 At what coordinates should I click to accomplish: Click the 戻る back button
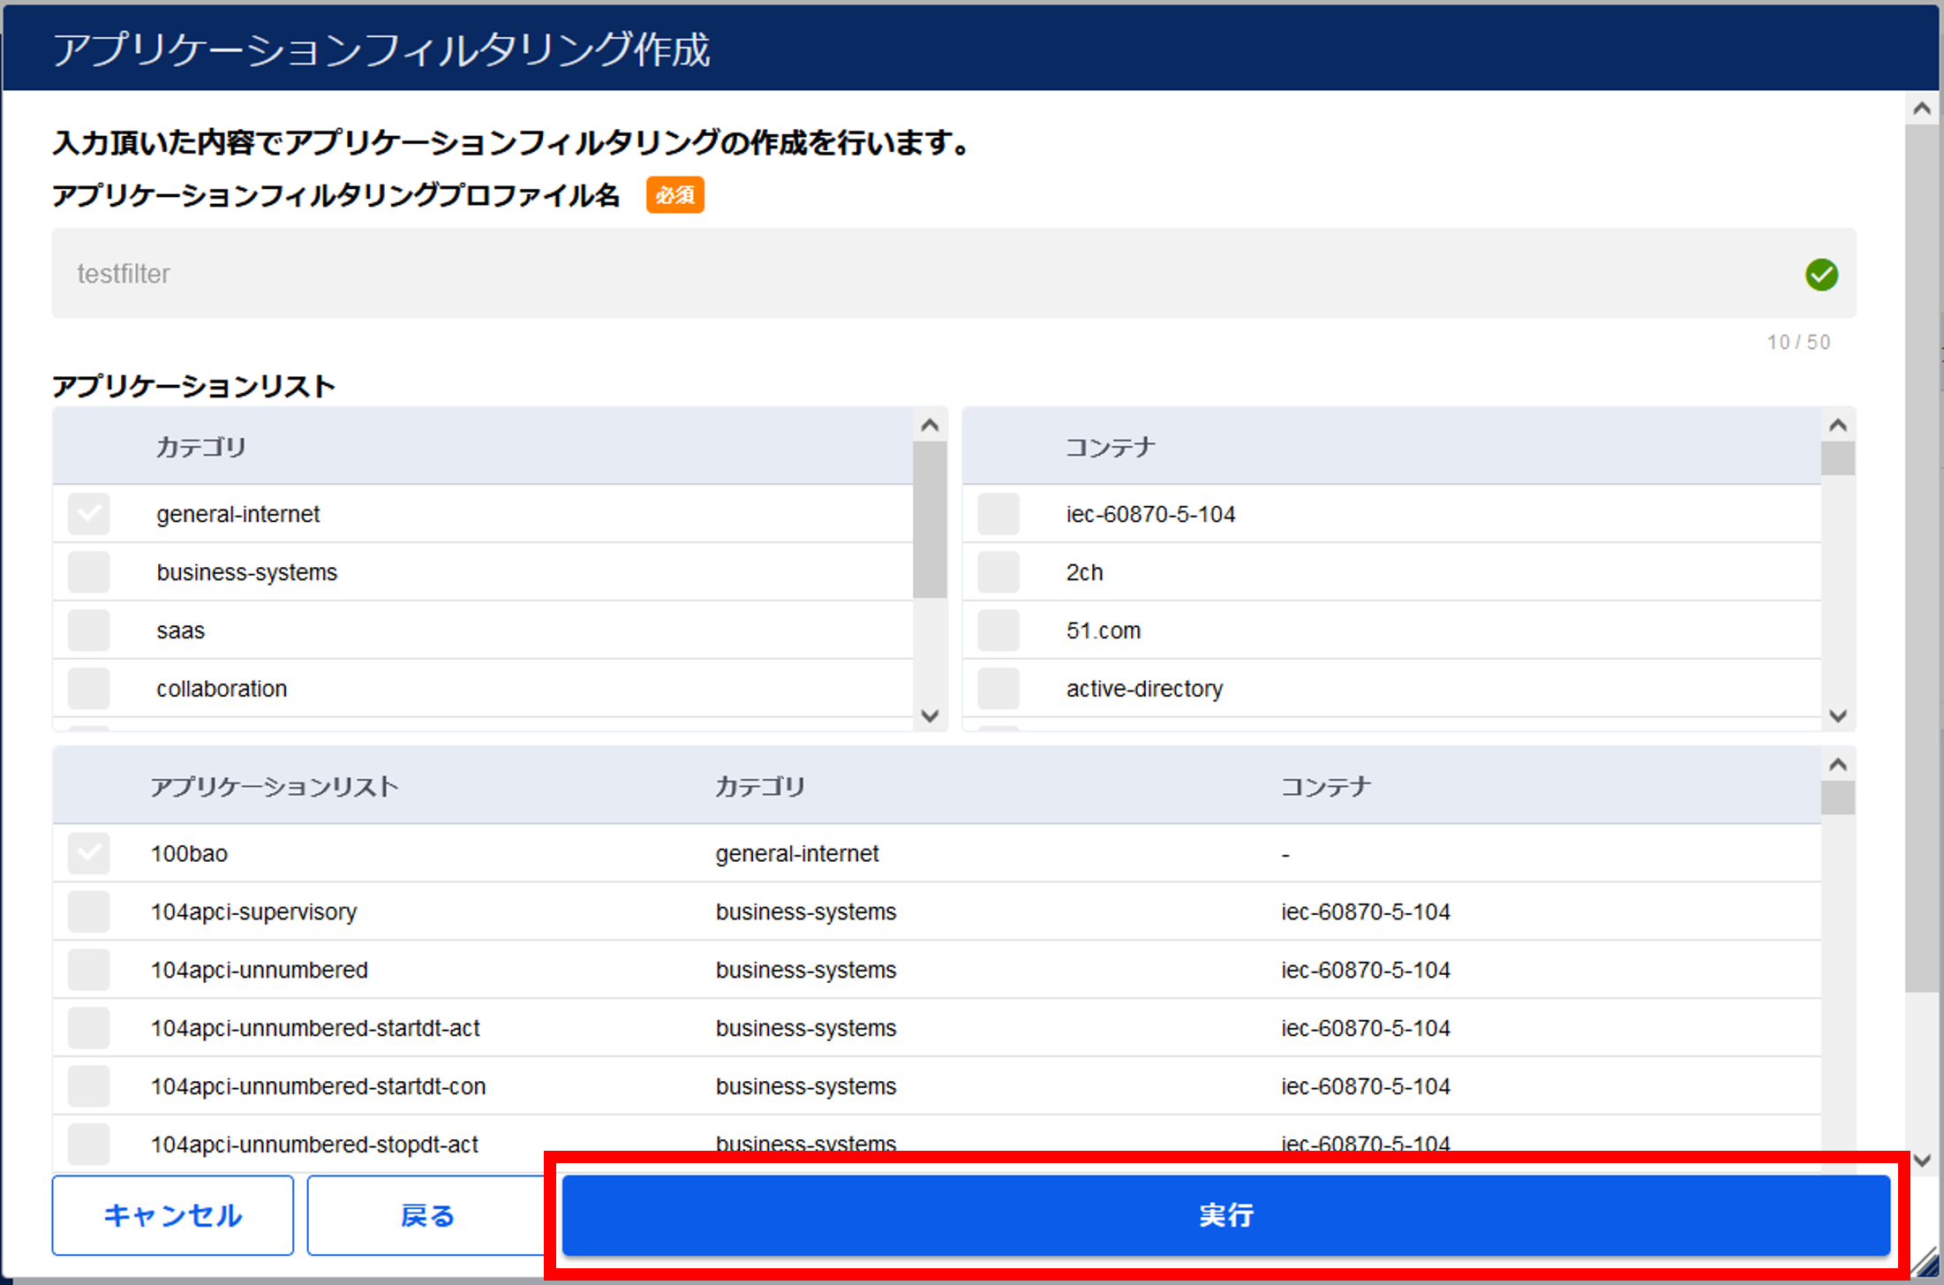click(x=428, y=1215)
